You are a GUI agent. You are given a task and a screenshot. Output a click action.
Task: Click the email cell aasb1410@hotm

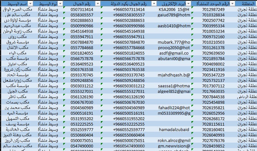pos(174,26)
